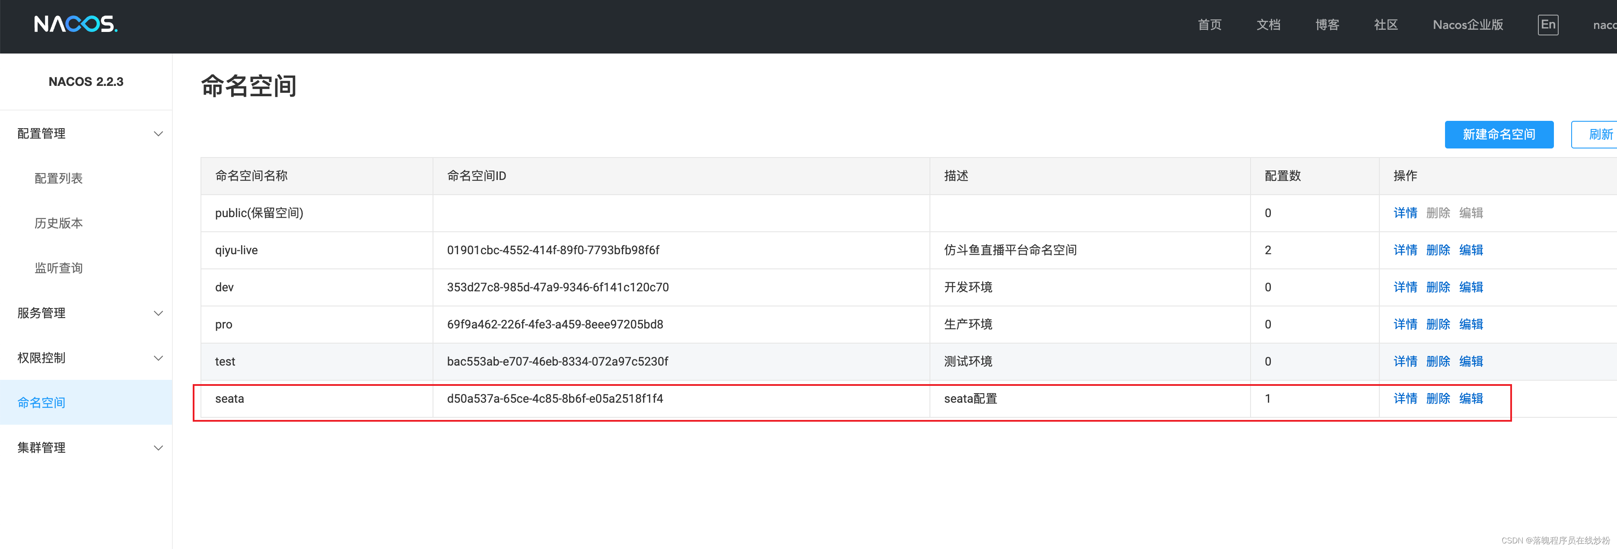Viewport: 1617px width, 549px height.
Task: Open 文档 in top navigation
Action: (1268, 25)
